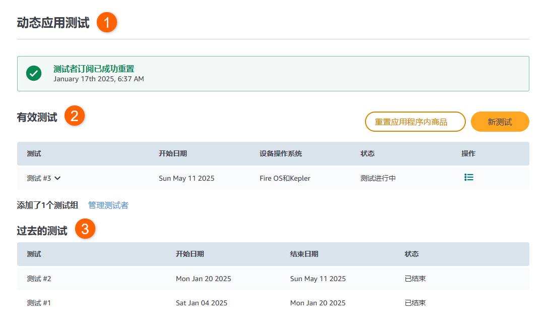Click the 结束日期 column header
The image size is (547, 322).
click(304, 254)
